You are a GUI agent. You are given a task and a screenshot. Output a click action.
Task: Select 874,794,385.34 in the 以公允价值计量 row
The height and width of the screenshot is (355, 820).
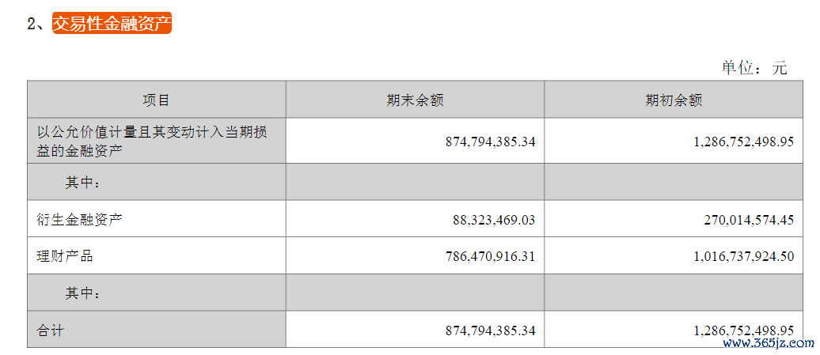[x=491, y=142]
